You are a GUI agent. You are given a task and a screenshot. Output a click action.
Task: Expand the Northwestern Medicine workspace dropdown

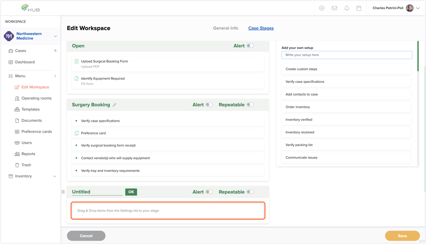coord(55,36)
